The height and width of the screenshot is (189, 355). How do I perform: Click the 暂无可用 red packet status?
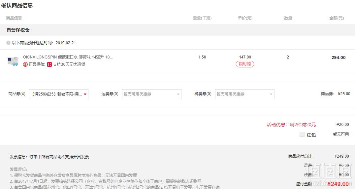(x=341, y=134)
